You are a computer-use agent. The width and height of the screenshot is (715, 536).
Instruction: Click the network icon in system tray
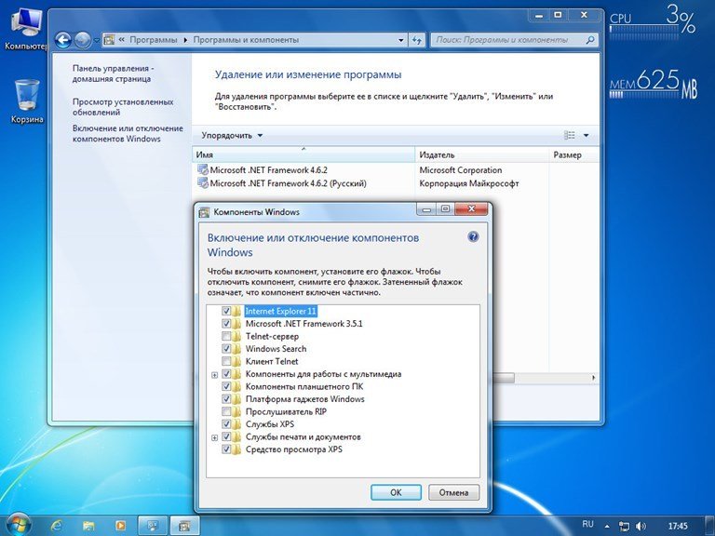(x=624, y=526)
